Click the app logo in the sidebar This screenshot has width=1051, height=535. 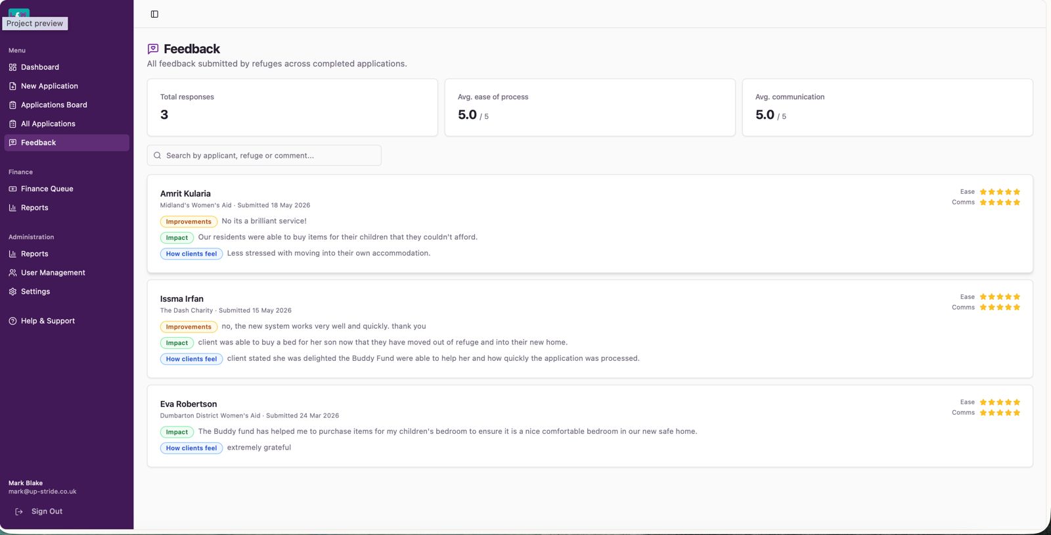[x=19, y=13]
